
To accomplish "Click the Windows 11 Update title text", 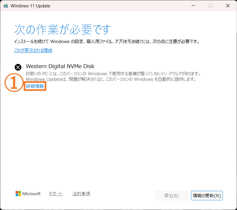I will tap(30, 6).
